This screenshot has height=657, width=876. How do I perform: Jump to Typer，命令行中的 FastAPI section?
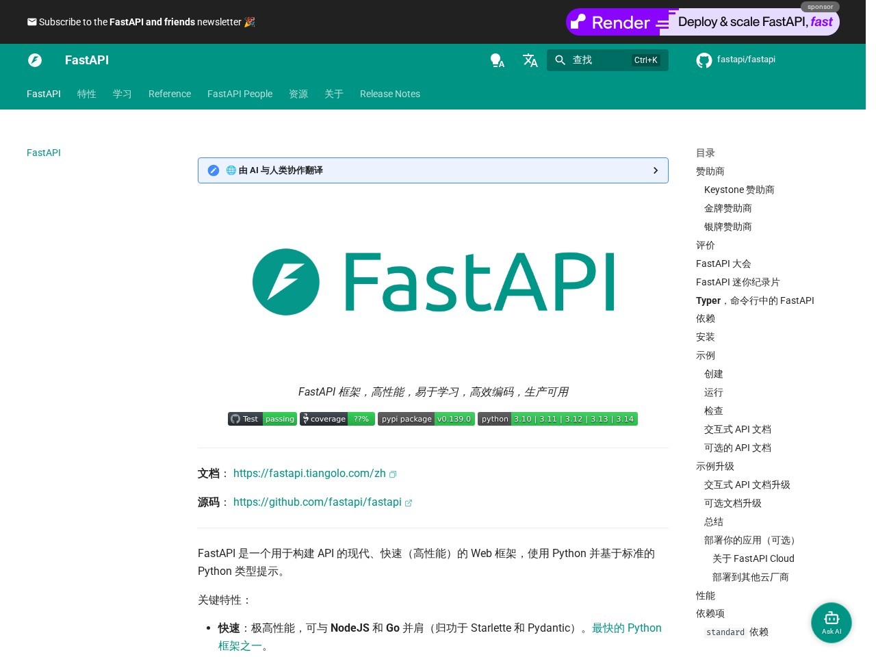(x=755, y=300)
